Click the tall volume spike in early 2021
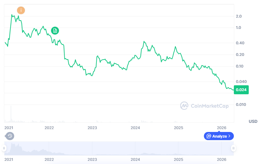260x164 pixels. [11, 114]
